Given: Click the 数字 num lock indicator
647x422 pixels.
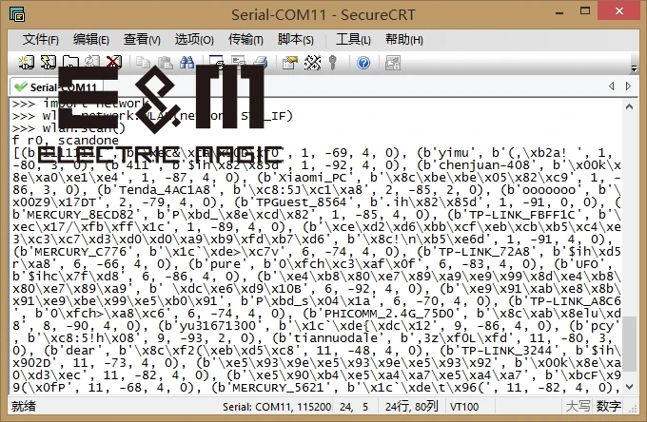Looking at the screenshot, I should tap(609, 407).
